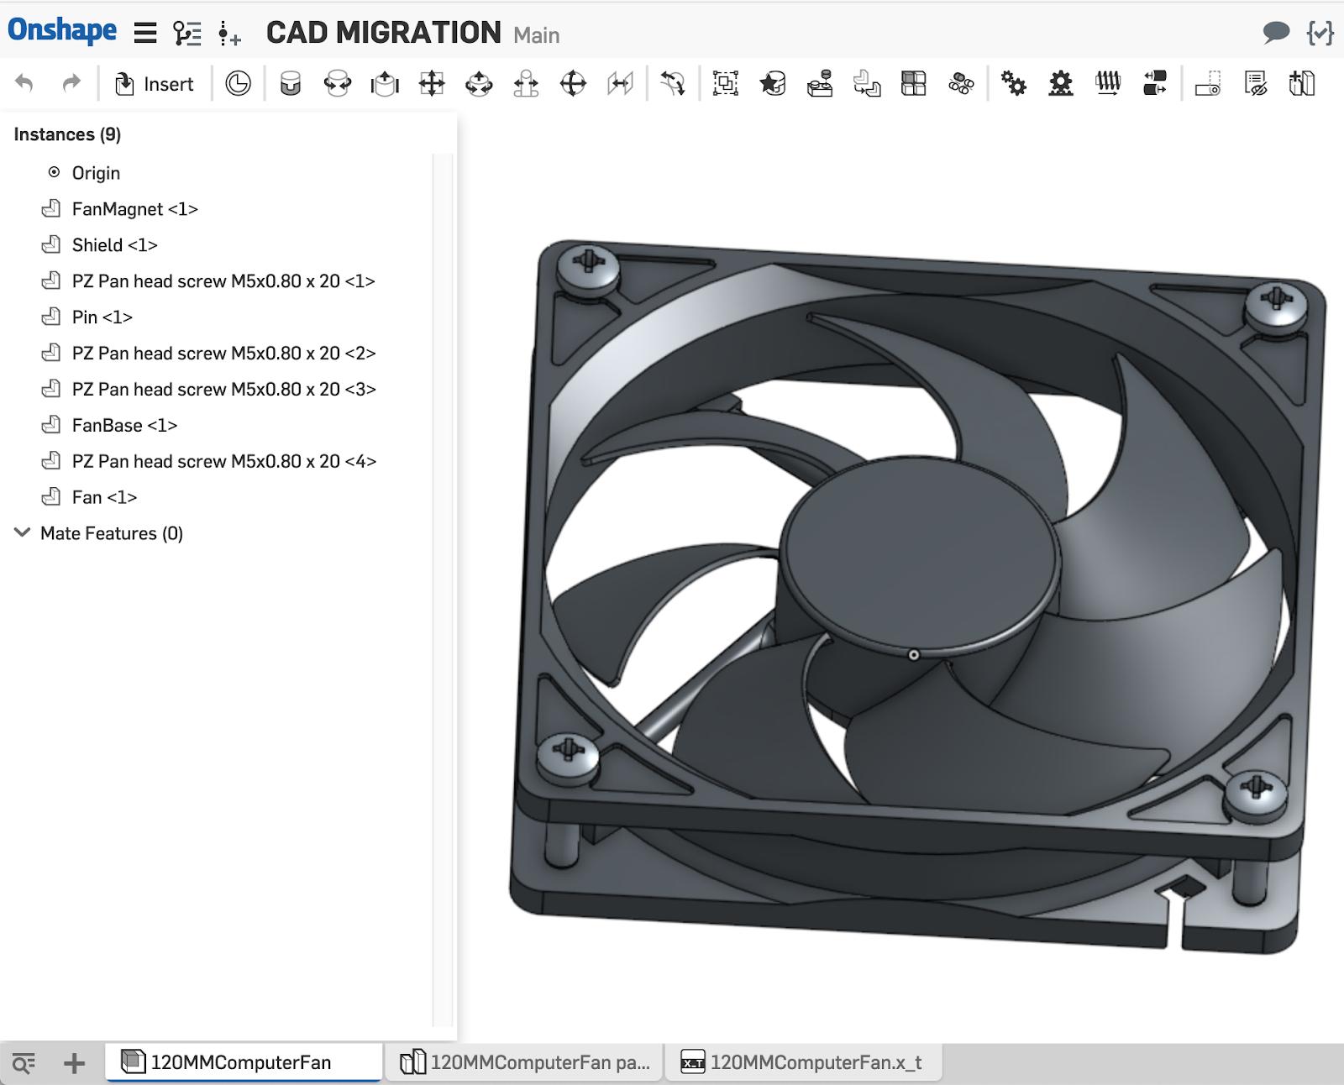Select the Revolute mate tool

[x=338, y=84]
